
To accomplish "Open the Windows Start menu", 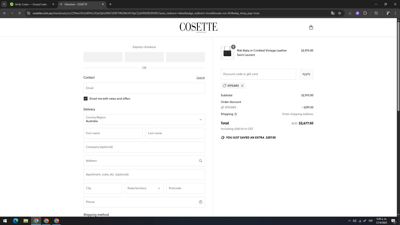I will click(5, 221).
